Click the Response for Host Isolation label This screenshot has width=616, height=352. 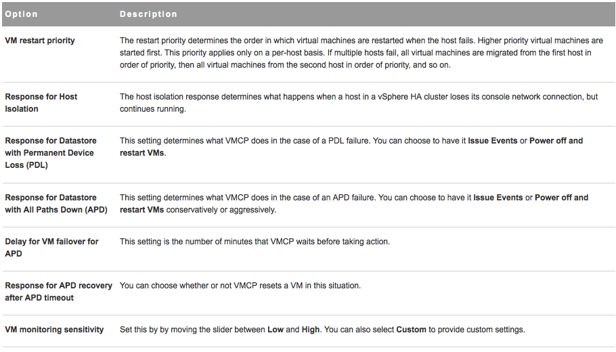click(x=41, y=103)
